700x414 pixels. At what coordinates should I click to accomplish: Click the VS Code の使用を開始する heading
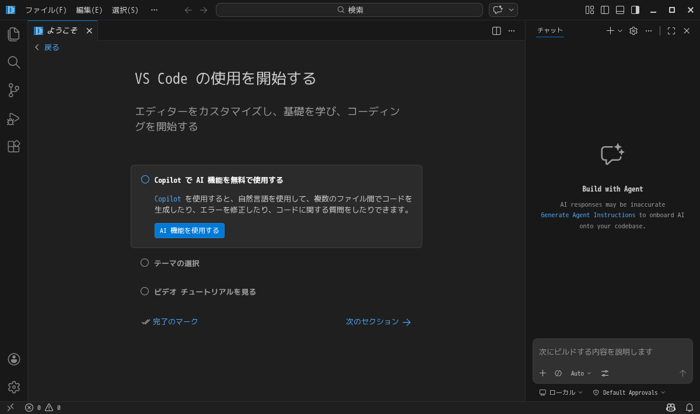click(225, 79)
